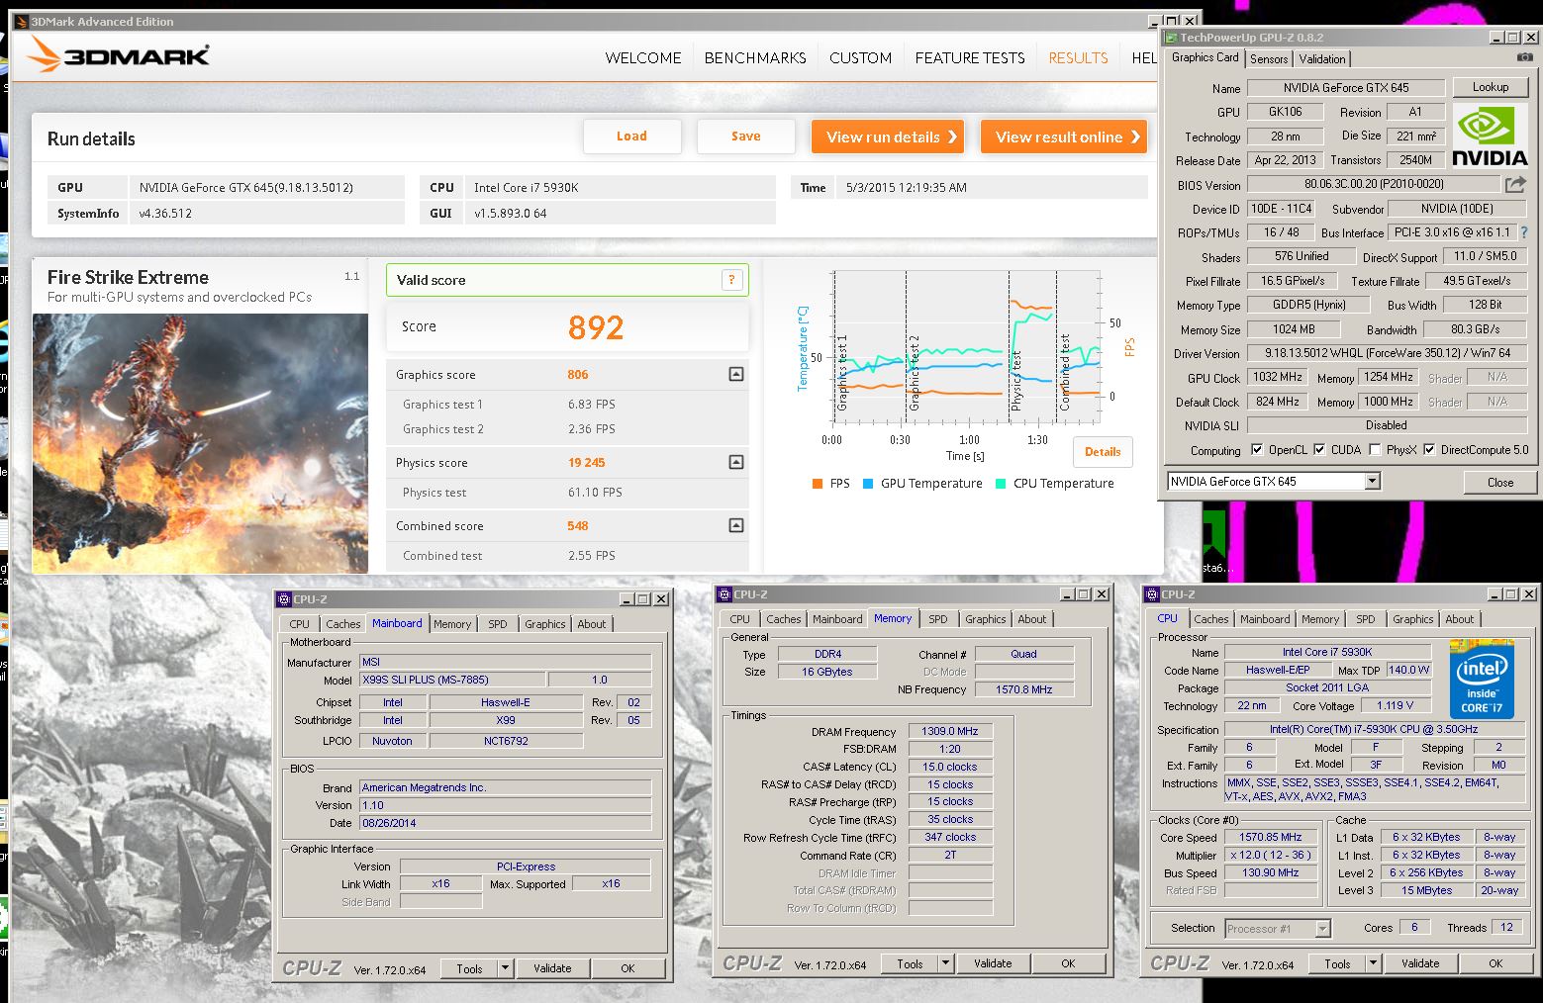The height and width of the screenshot is (1003, 1543).
Task: Open the FEATURE TESTS tab in 3DMark
Action: coord(970,58)
